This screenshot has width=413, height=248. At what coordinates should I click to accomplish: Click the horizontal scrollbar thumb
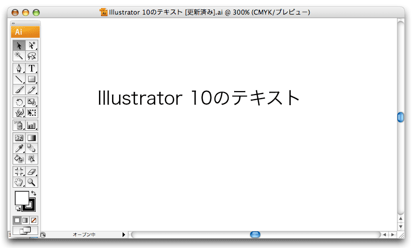tap(255, 234)
